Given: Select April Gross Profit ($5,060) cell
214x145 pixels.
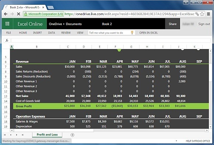Looking at the screenshot, I should pos(117,106).
